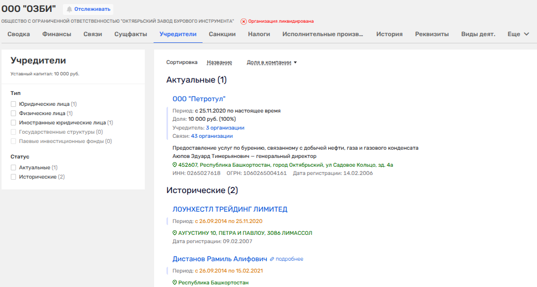Toggle the Физические лица filter checkbox
Screen dimensions: 537x287
tap(14, 113)
